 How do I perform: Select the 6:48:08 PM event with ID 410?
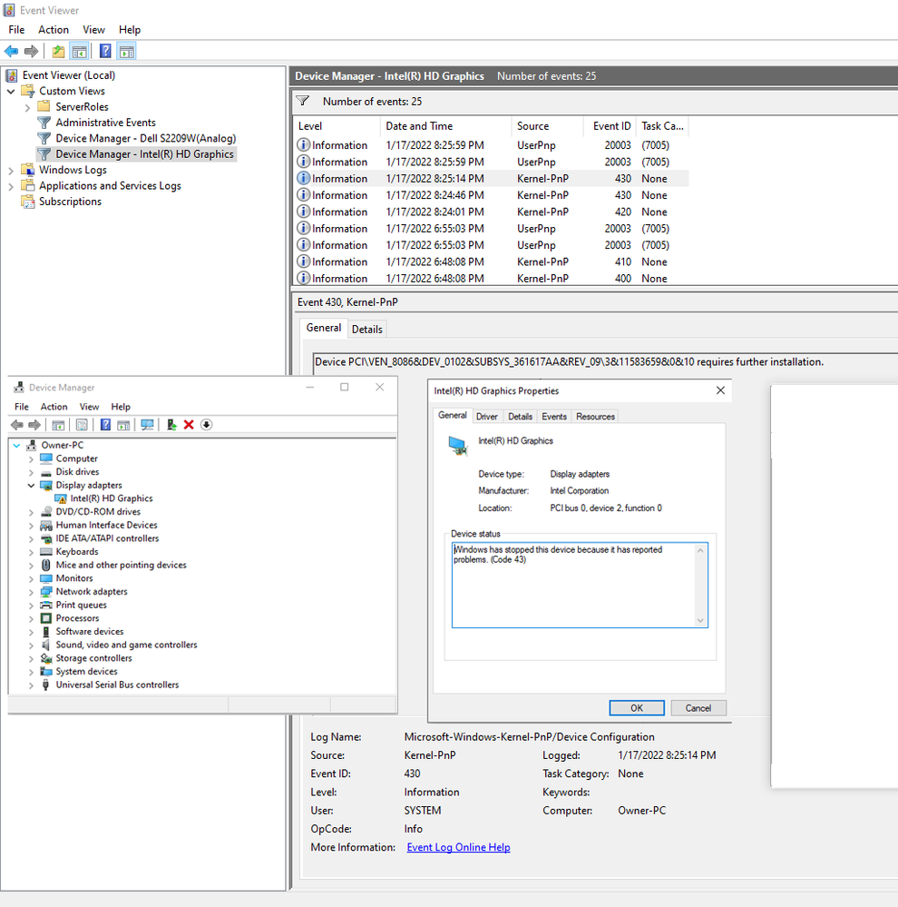click(x=492, y=261)
